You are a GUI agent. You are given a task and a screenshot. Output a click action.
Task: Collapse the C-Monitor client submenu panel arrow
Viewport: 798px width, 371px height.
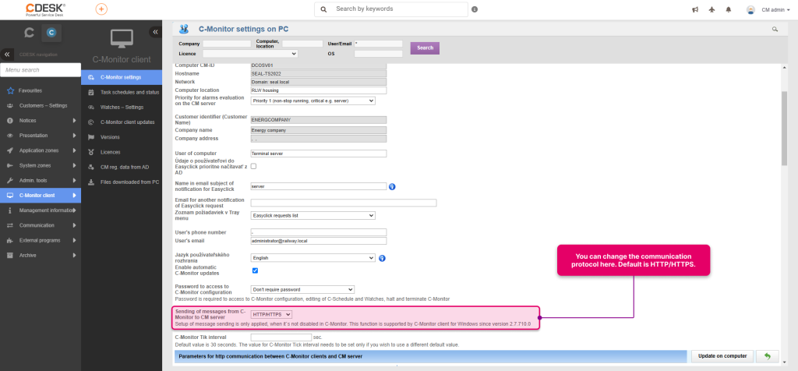click(x=155, y=32)
